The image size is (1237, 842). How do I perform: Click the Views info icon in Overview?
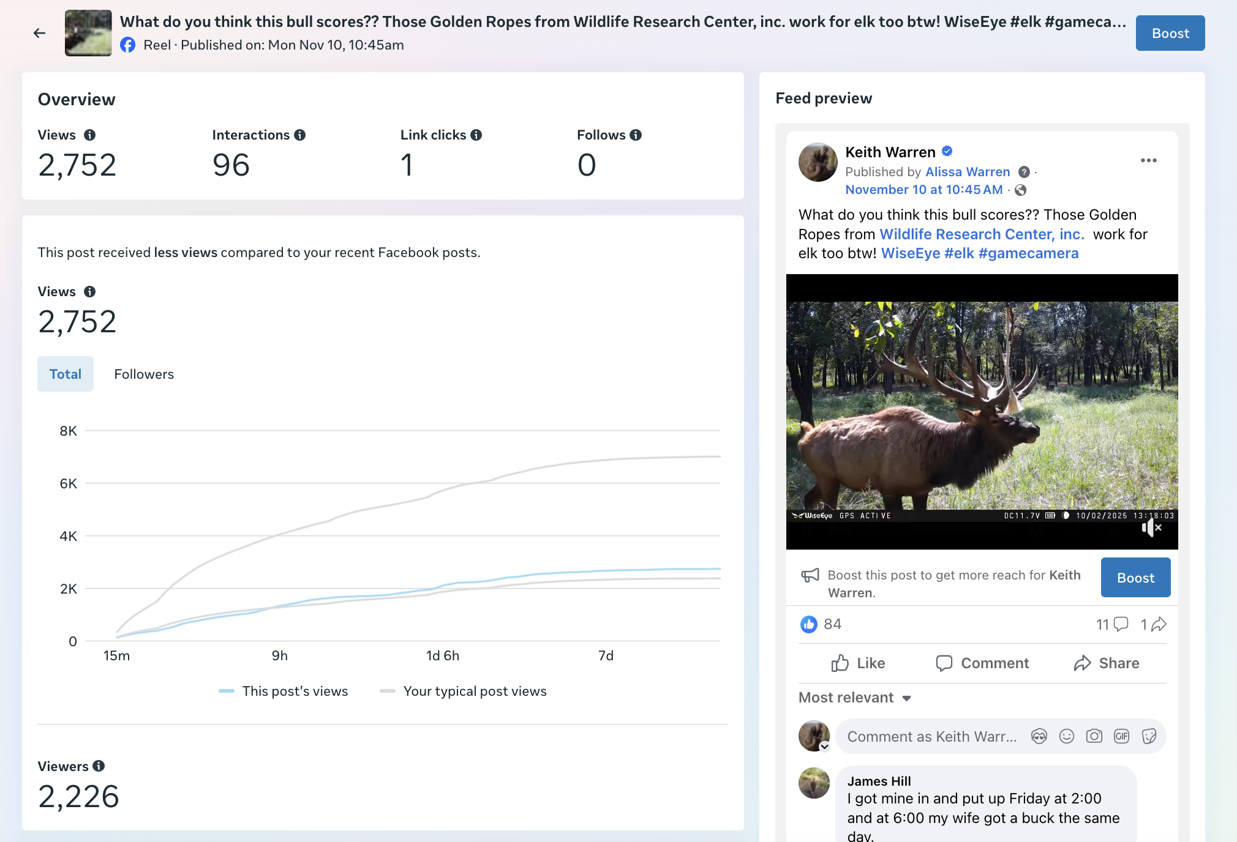click(x=89, y=135)
